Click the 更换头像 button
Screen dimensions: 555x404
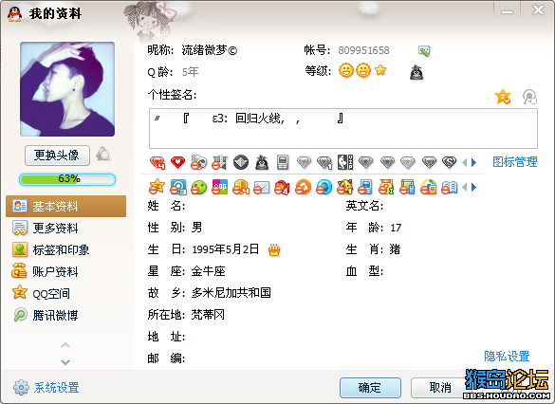click(x=57, y=155)
